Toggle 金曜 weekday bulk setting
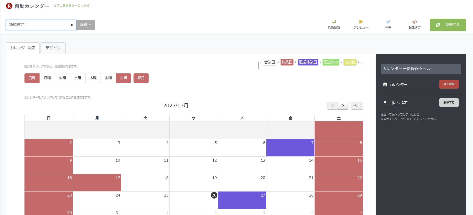The height and width of the screenshot is (215, 473). (108, 78)
